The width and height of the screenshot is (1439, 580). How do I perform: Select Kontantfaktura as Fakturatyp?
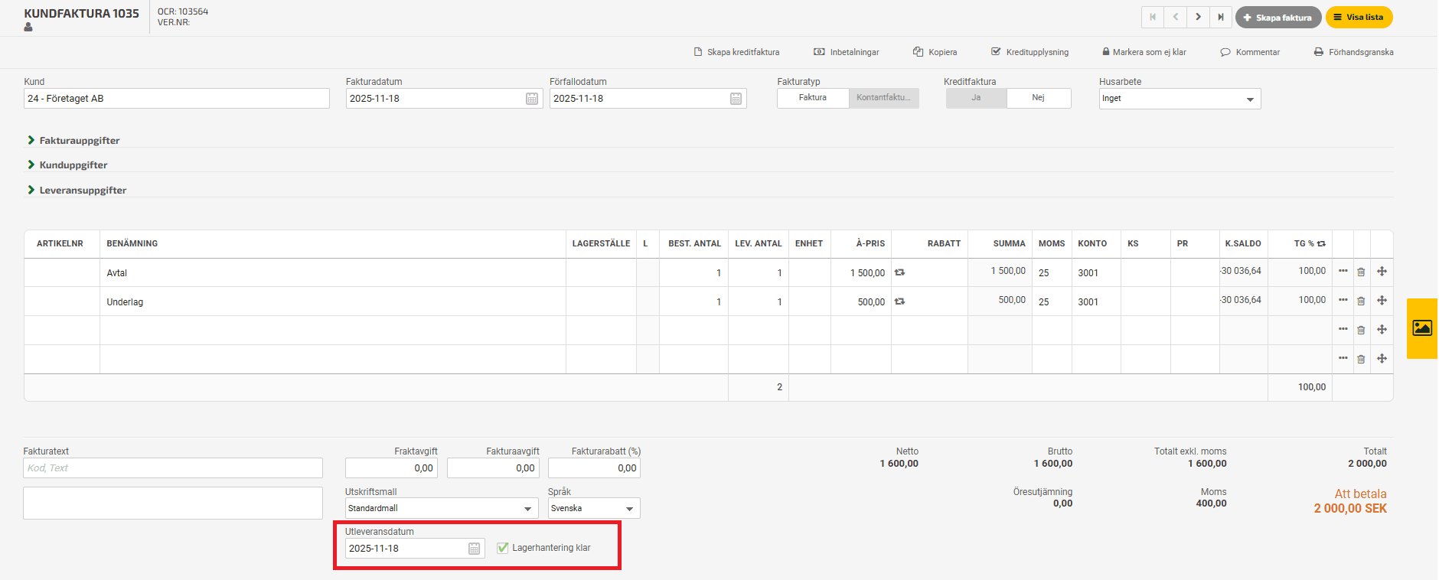pyautogui.click(x=883, y=98)
